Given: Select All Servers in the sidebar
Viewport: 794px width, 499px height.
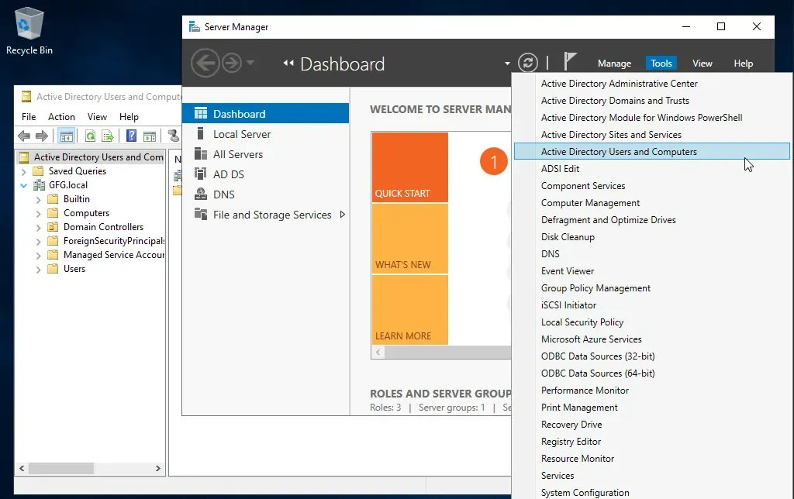Looking at the screenshot, I should click(x=265, y=154).
